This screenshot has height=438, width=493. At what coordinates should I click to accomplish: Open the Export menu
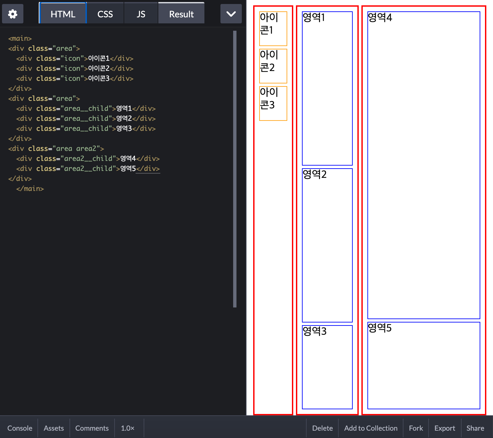tap(445, 428)
